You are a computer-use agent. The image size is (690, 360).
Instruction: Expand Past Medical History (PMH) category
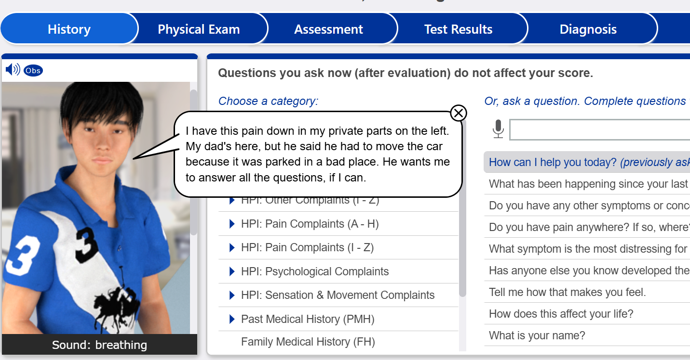[x=307, y=319]
